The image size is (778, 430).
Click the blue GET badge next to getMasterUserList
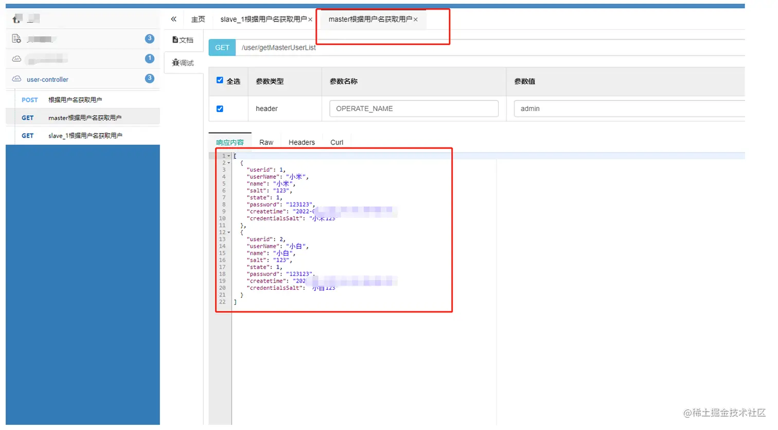[x=222, y=47]
